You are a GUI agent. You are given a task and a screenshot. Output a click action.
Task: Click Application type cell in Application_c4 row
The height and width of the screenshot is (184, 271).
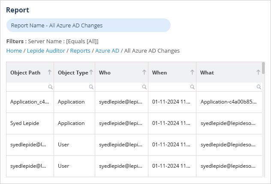point(74,102)
